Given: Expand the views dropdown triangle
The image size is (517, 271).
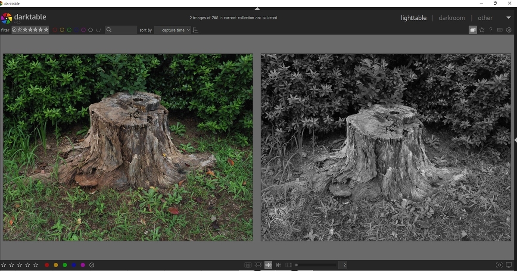Looking at the screenshot, I should (x=508, y=18).
